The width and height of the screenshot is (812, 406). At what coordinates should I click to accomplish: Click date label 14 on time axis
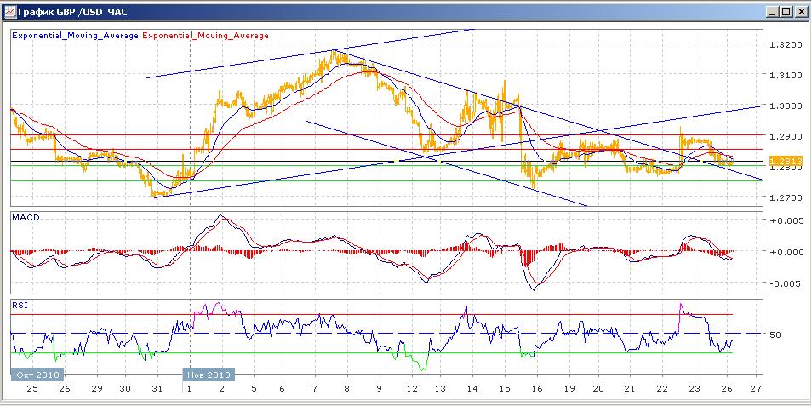pos(472,388)
